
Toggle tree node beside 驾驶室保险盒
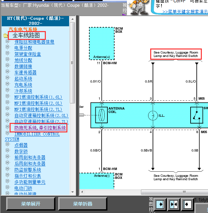point(7,53)
